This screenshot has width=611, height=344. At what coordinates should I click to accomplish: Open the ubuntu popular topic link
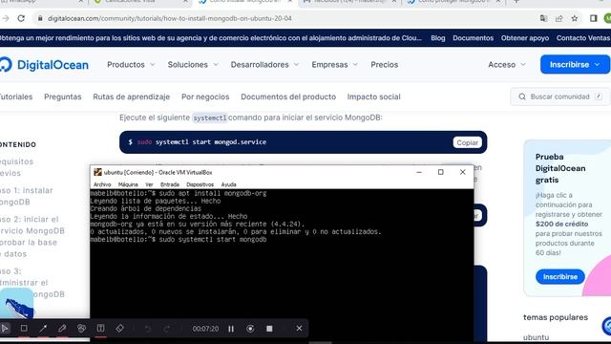click(x=536, y=337)
